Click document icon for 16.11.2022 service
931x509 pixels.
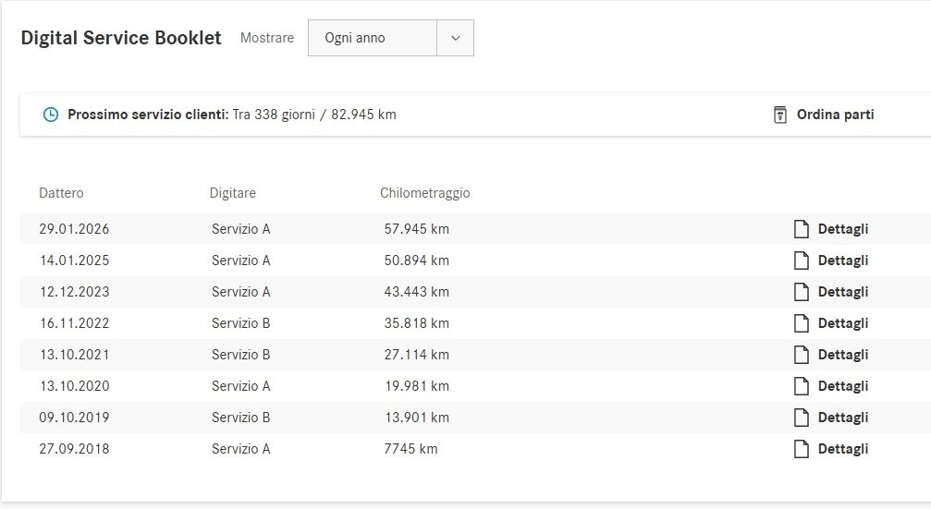pyautogui.click(x=802, y=323)
